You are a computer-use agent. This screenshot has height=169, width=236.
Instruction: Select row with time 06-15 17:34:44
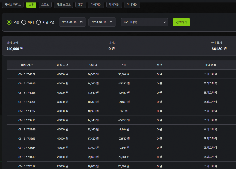(x=121, y=148)
